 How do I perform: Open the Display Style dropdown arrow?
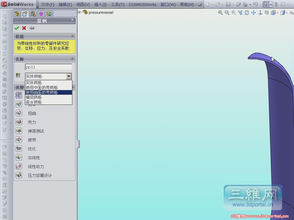click(x=287, y=13)
